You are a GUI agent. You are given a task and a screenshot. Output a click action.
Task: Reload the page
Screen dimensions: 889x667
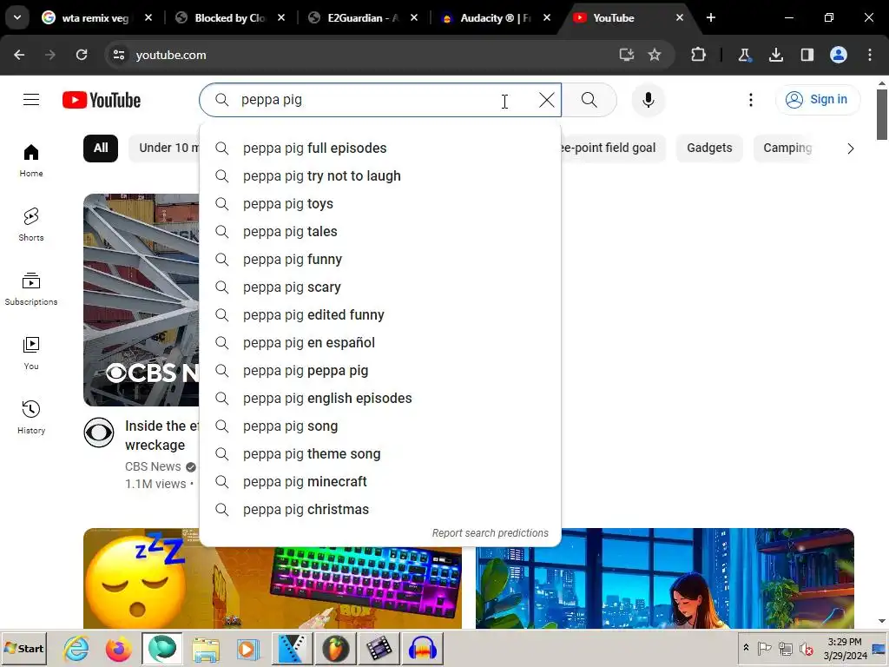click(x=82, y=55)
